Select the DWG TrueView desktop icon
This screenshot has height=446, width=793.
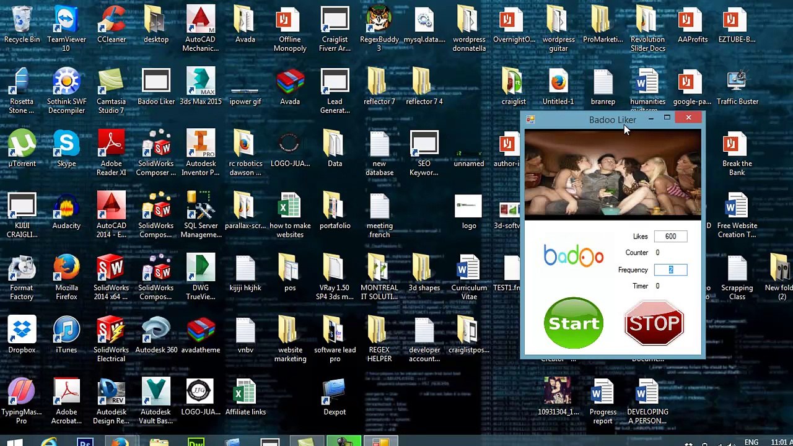(x=201, y=276)
